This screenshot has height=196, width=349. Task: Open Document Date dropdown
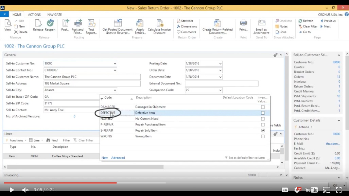220,77
